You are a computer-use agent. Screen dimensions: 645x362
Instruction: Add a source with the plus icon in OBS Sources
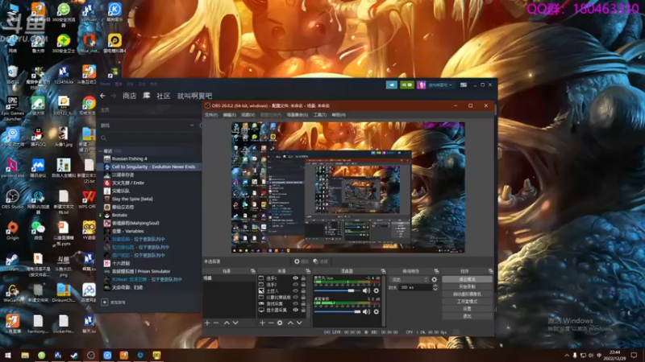[x=262, y=323]
